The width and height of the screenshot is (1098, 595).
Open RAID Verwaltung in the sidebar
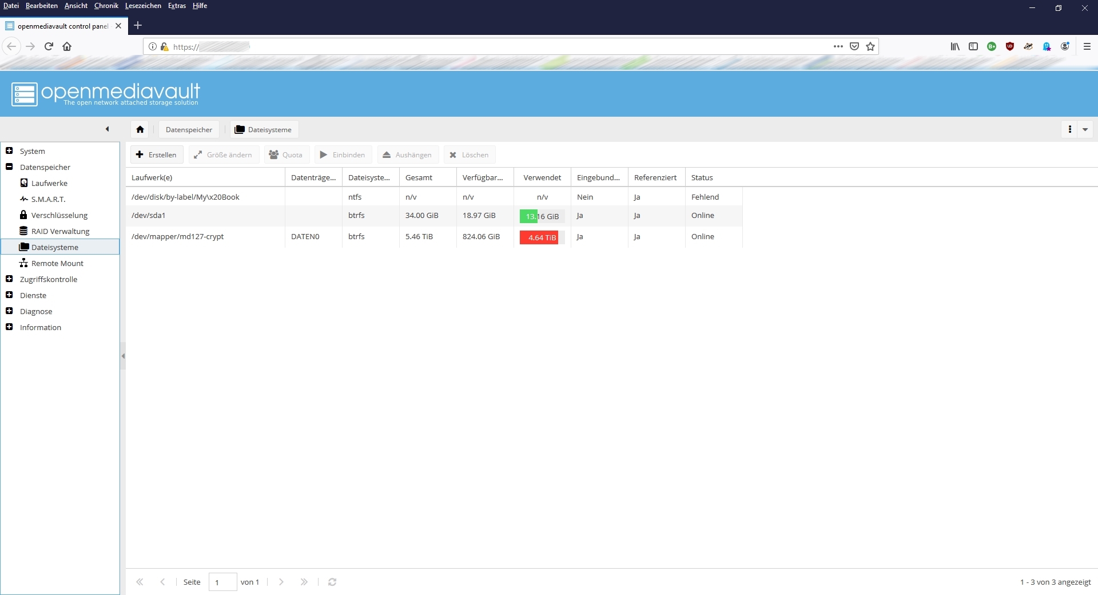point(60,231)
